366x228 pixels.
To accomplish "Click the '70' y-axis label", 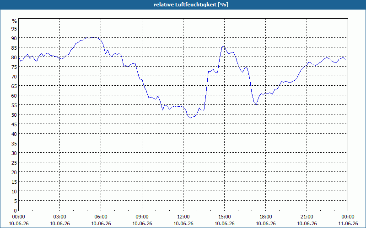I will pyautogui.click(x=14, y=76).
